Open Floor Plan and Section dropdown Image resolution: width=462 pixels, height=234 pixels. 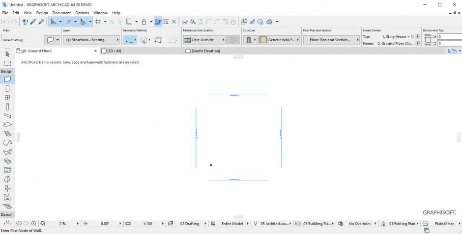(331, 40)
